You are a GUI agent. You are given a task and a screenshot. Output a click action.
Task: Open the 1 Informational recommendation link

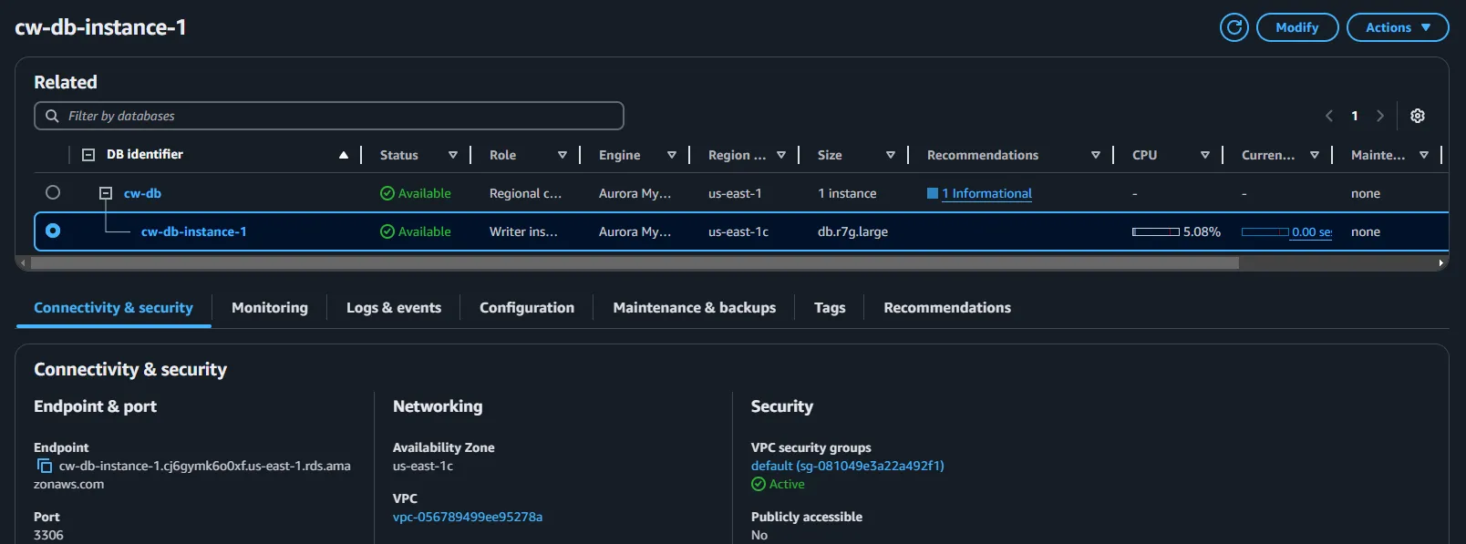(987, 193)
